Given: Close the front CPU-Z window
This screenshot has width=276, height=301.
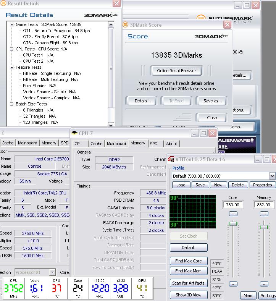Looking at the screenshot, I should pos(212,133).
